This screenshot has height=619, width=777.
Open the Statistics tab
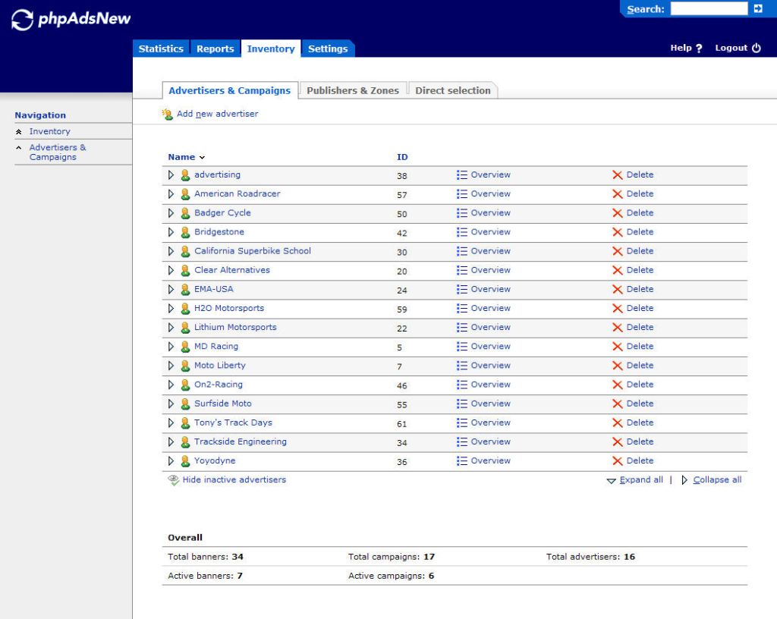click(x=161, y=49)
